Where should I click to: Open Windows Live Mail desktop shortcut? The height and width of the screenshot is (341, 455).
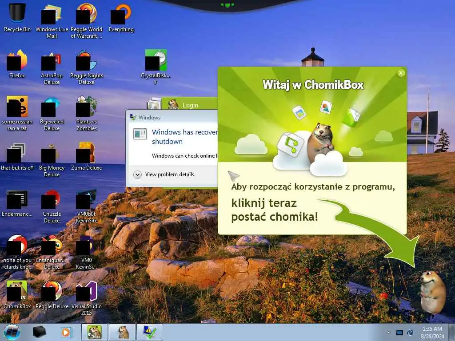(x=52, y=20)
